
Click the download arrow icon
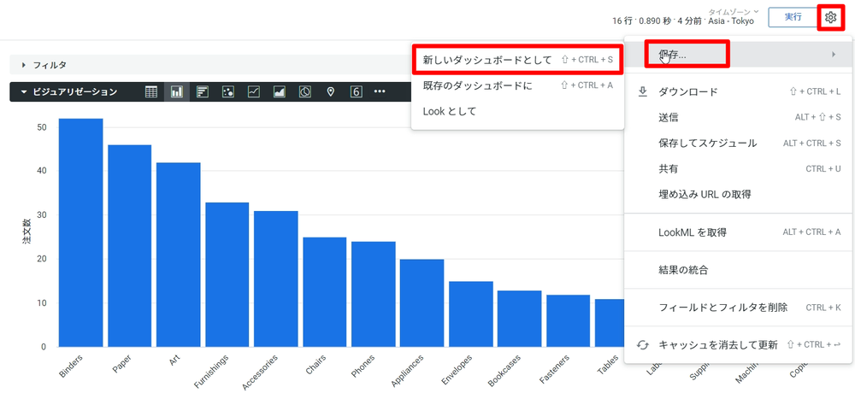point(643,91)
